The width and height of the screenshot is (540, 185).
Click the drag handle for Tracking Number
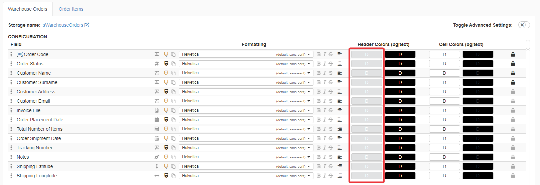tap(11, 148)
